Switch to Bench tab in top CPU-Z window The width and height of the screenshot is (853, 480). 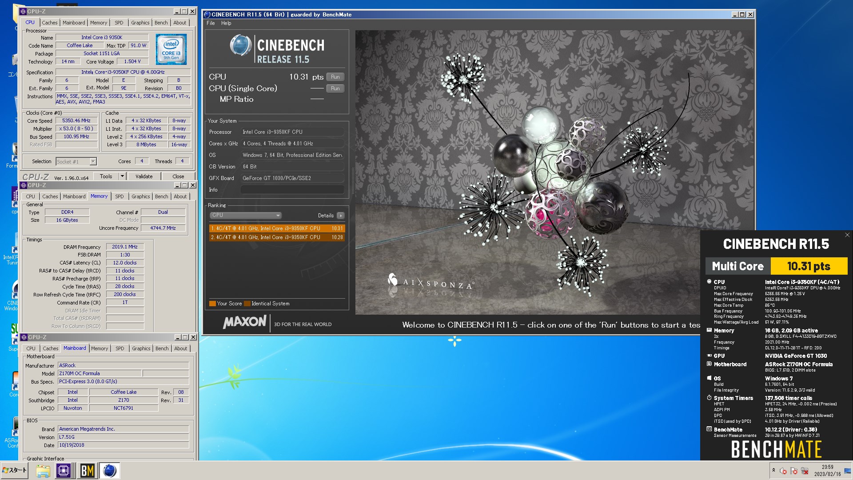point(161,23)
